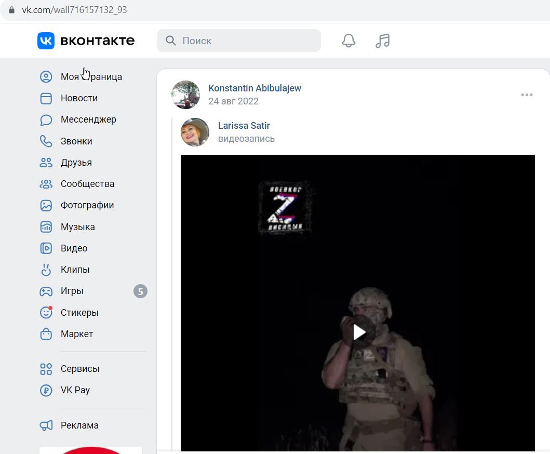Click the ВКонтакте wordmark link
Image resolution: width=550 pixels, height=454 pixels.
98,41
